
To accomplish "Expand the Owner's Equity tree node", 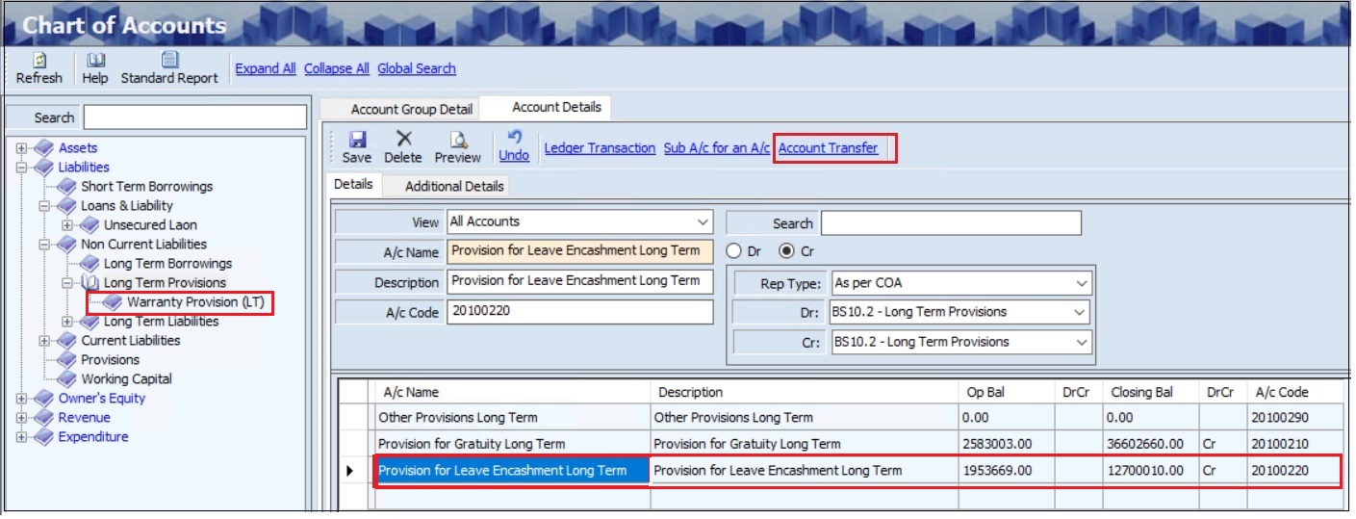I will 22,399.
